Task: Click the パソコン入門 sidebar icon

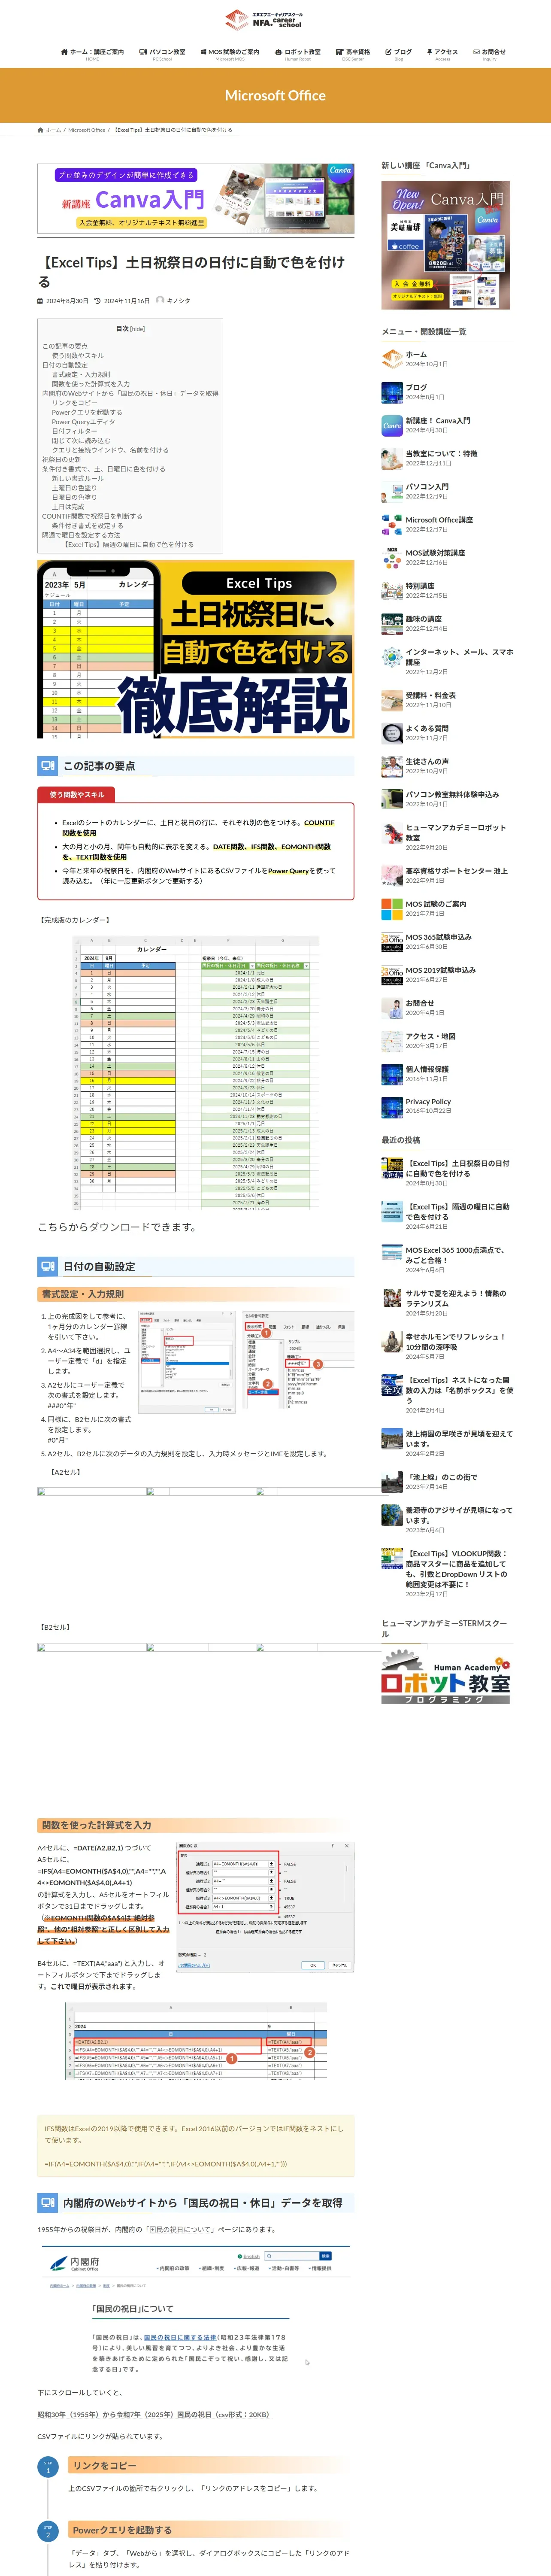Action: click(392, 491)
